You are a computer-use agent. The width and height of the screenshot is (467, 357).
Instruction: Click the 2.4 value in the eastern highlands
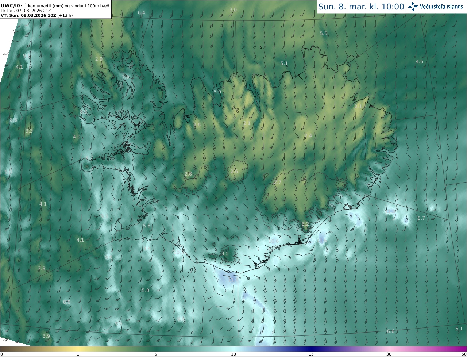click(308, 135)
